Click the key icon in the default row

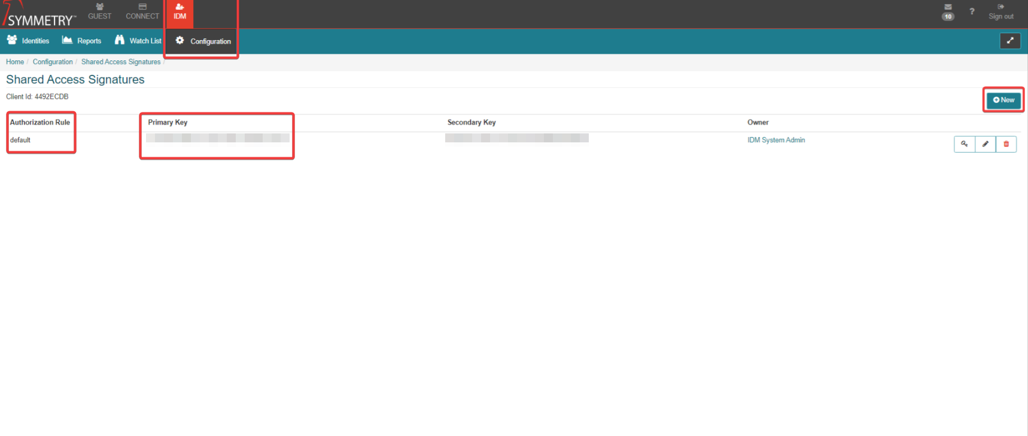(x=964, y=144)
